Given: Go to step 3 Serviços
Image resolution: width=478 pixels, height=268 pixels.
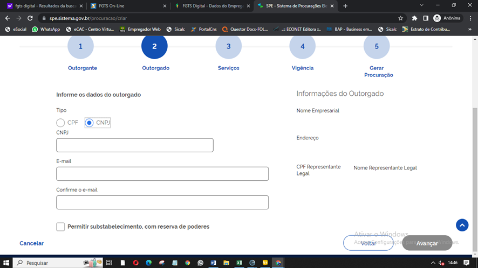Looking at the screenshot, I should (x=228, y=47).
